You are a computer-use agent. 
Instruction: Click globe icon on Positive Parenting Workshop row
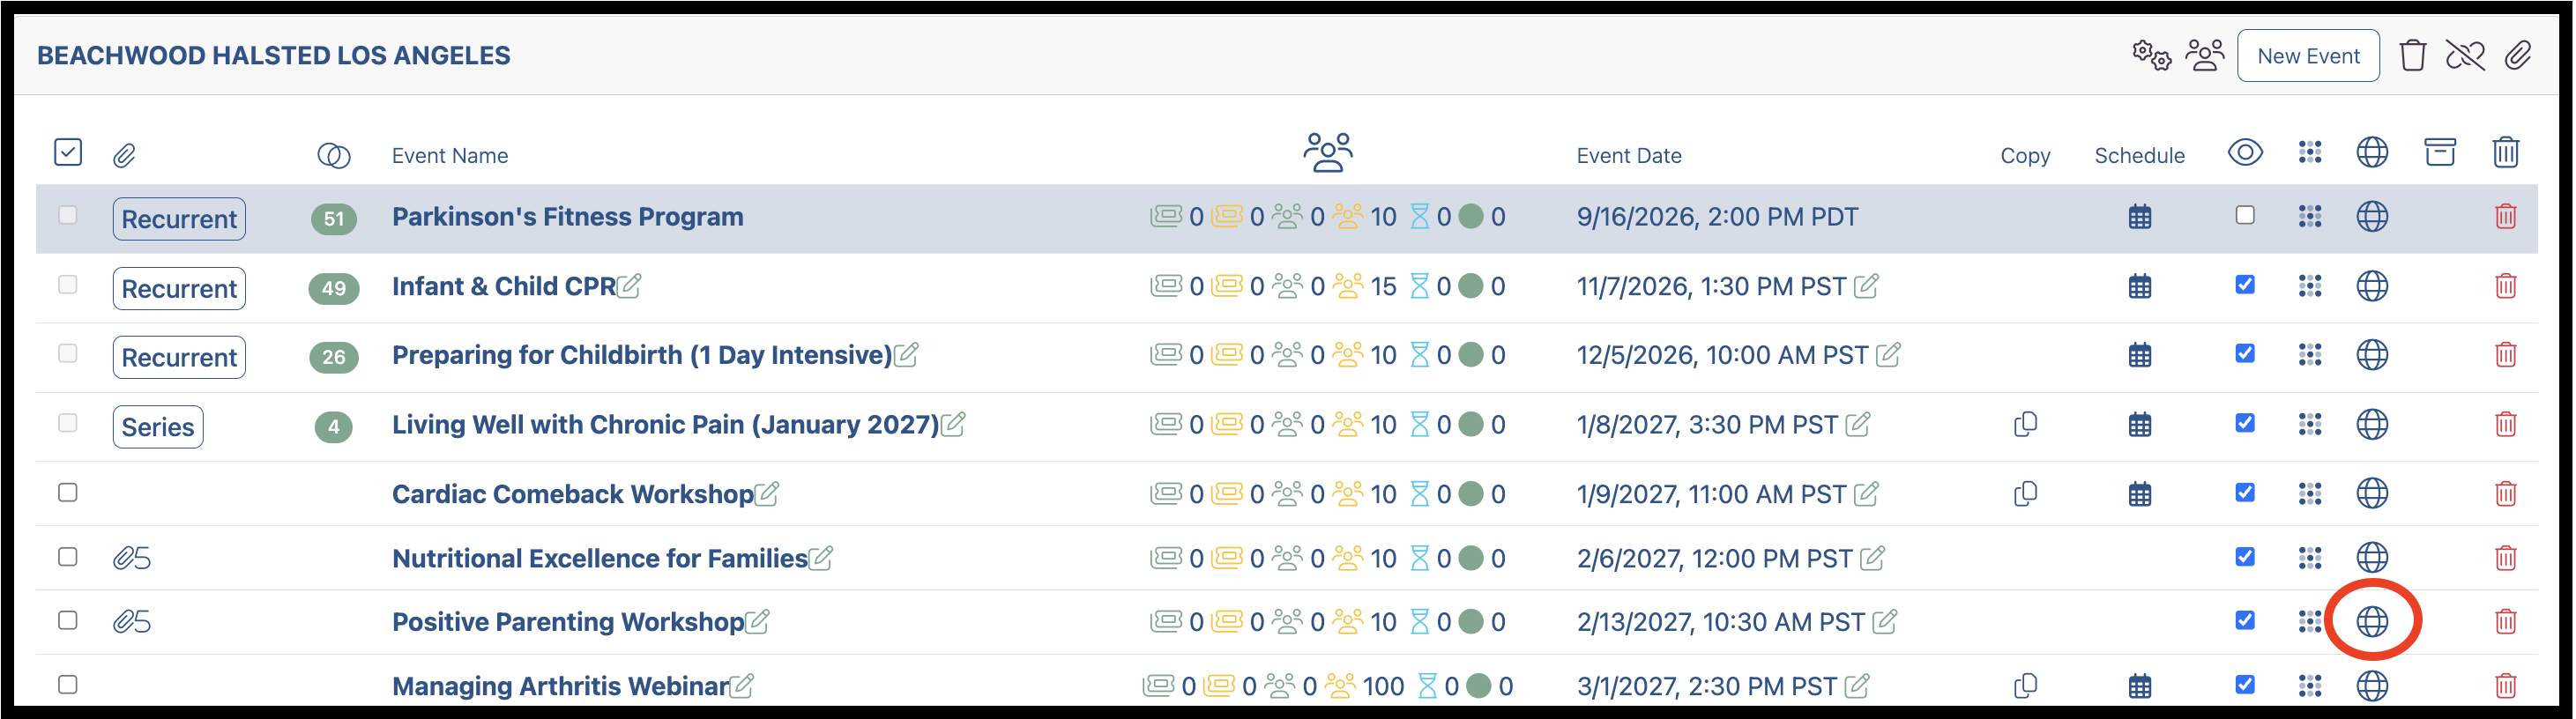[x=2372, y=621]
